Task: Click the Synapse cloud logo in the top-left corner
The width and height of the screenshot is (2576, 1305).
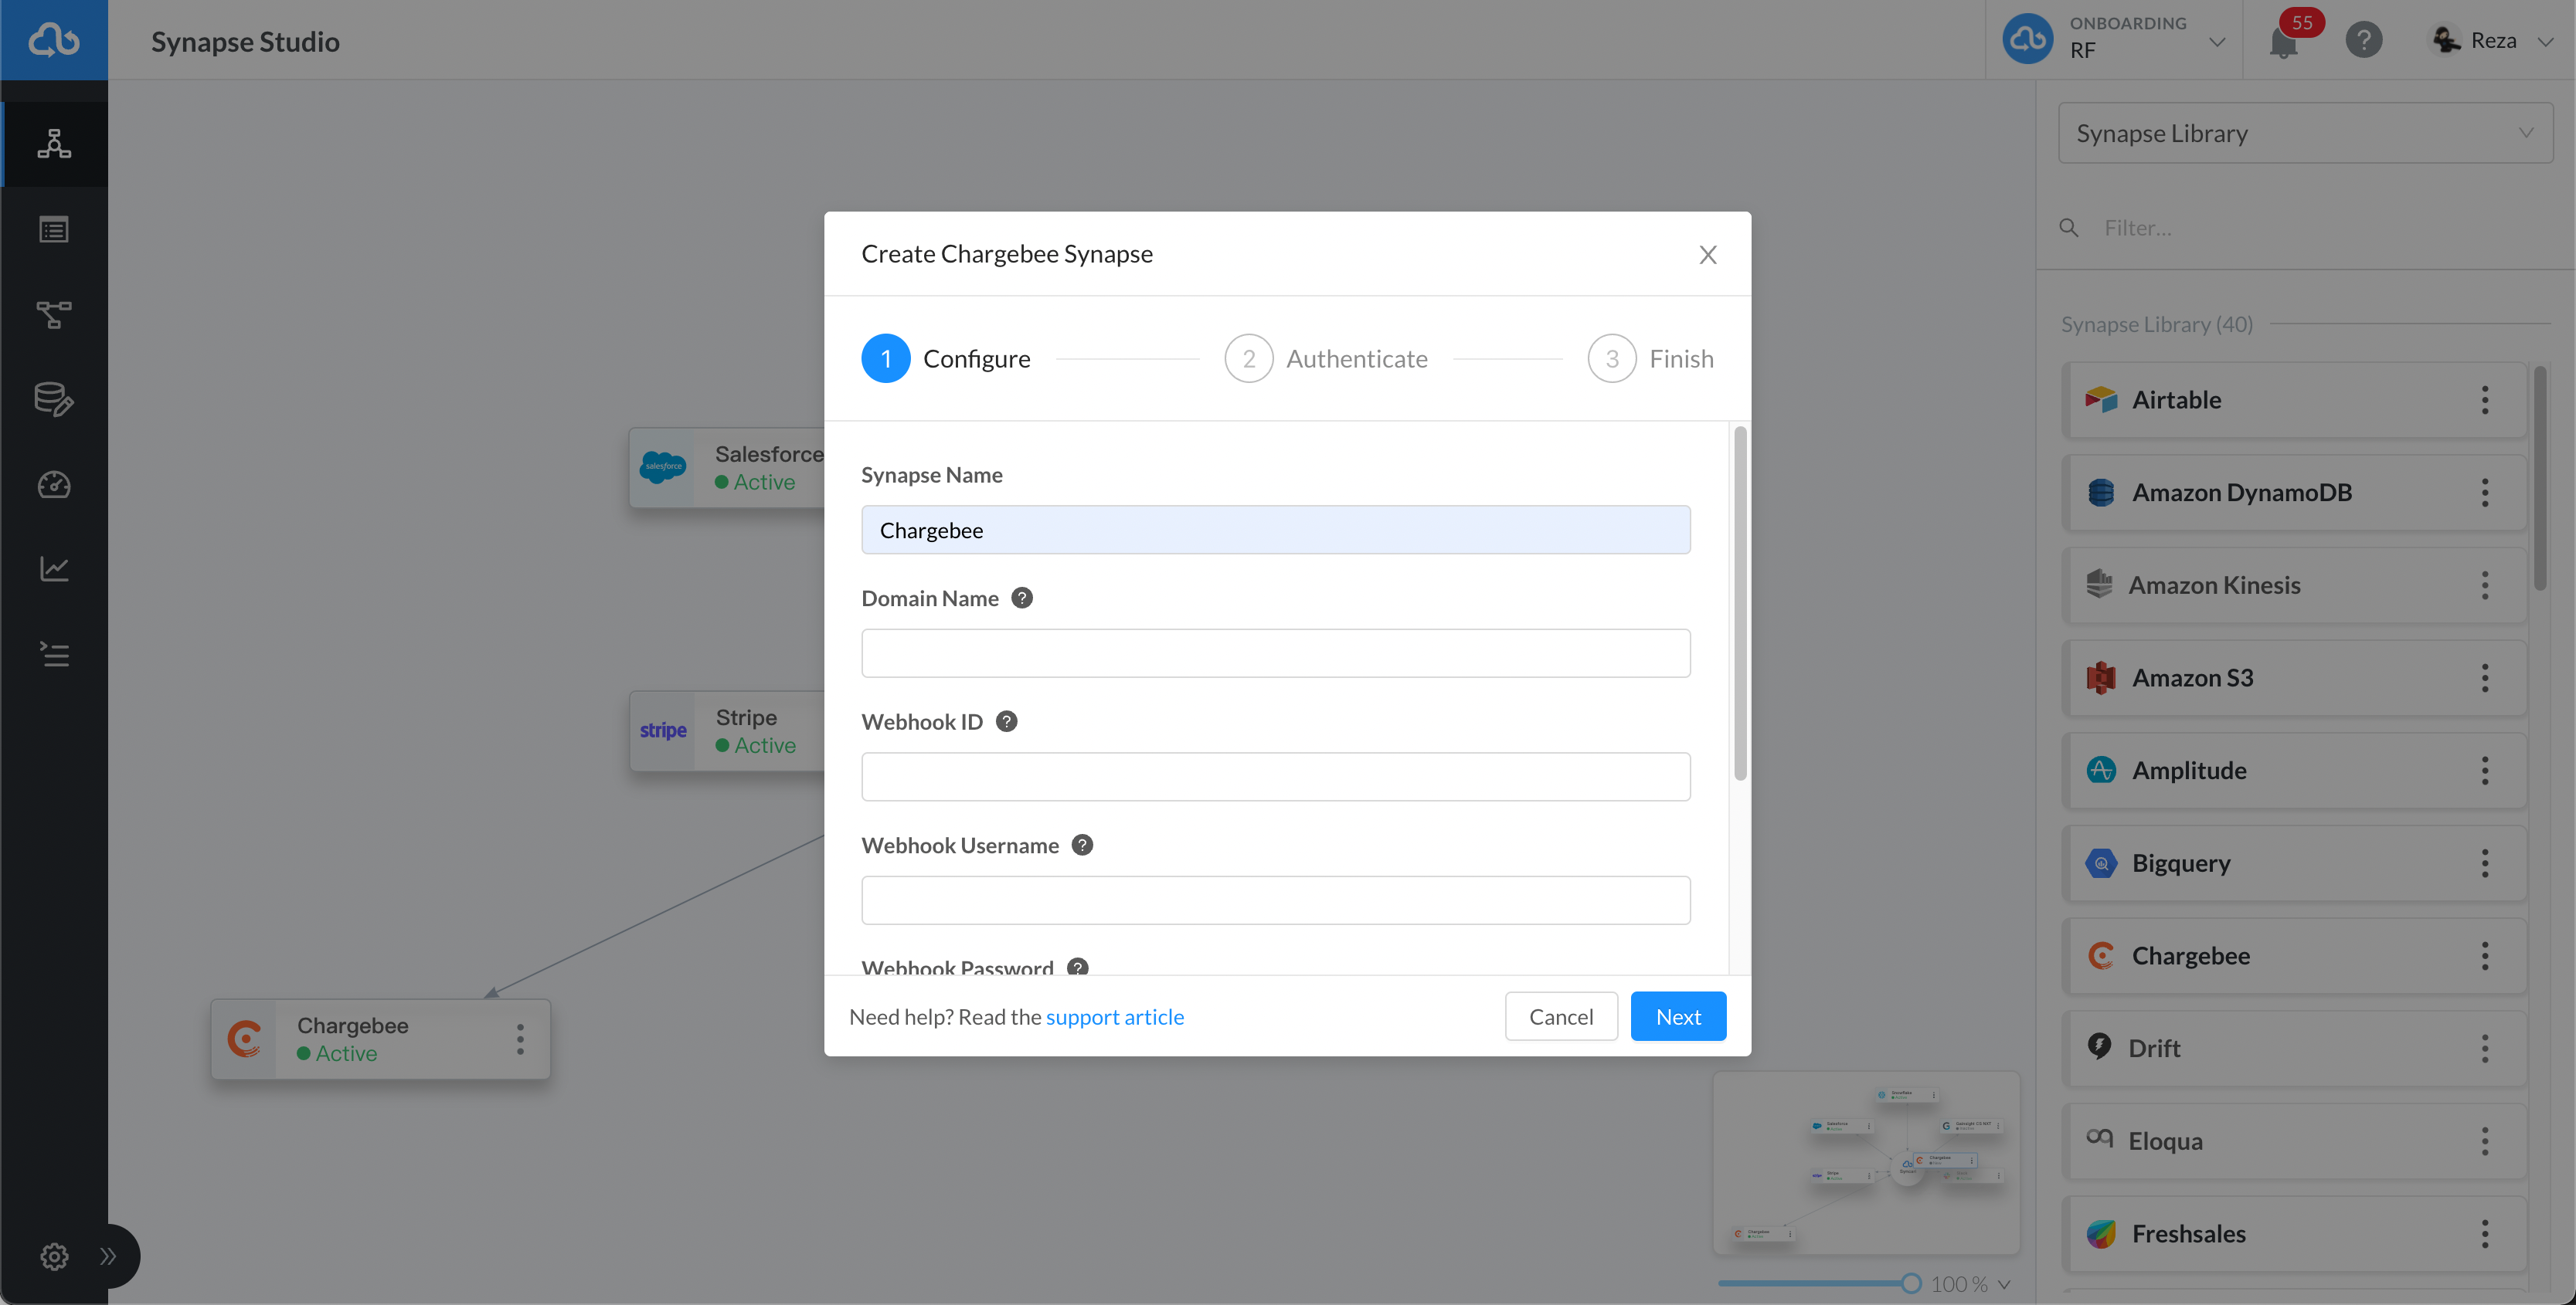Action: coord(54,40)
